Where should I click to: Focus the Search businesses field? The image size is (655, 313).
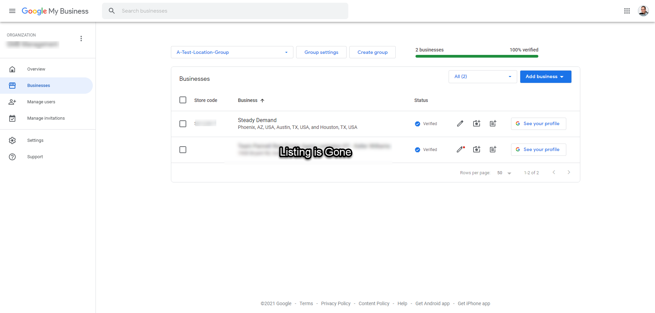[x=225, y=11]
